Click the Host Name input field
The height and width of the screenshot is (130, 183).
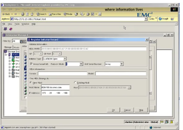click(x=55, y=87)
